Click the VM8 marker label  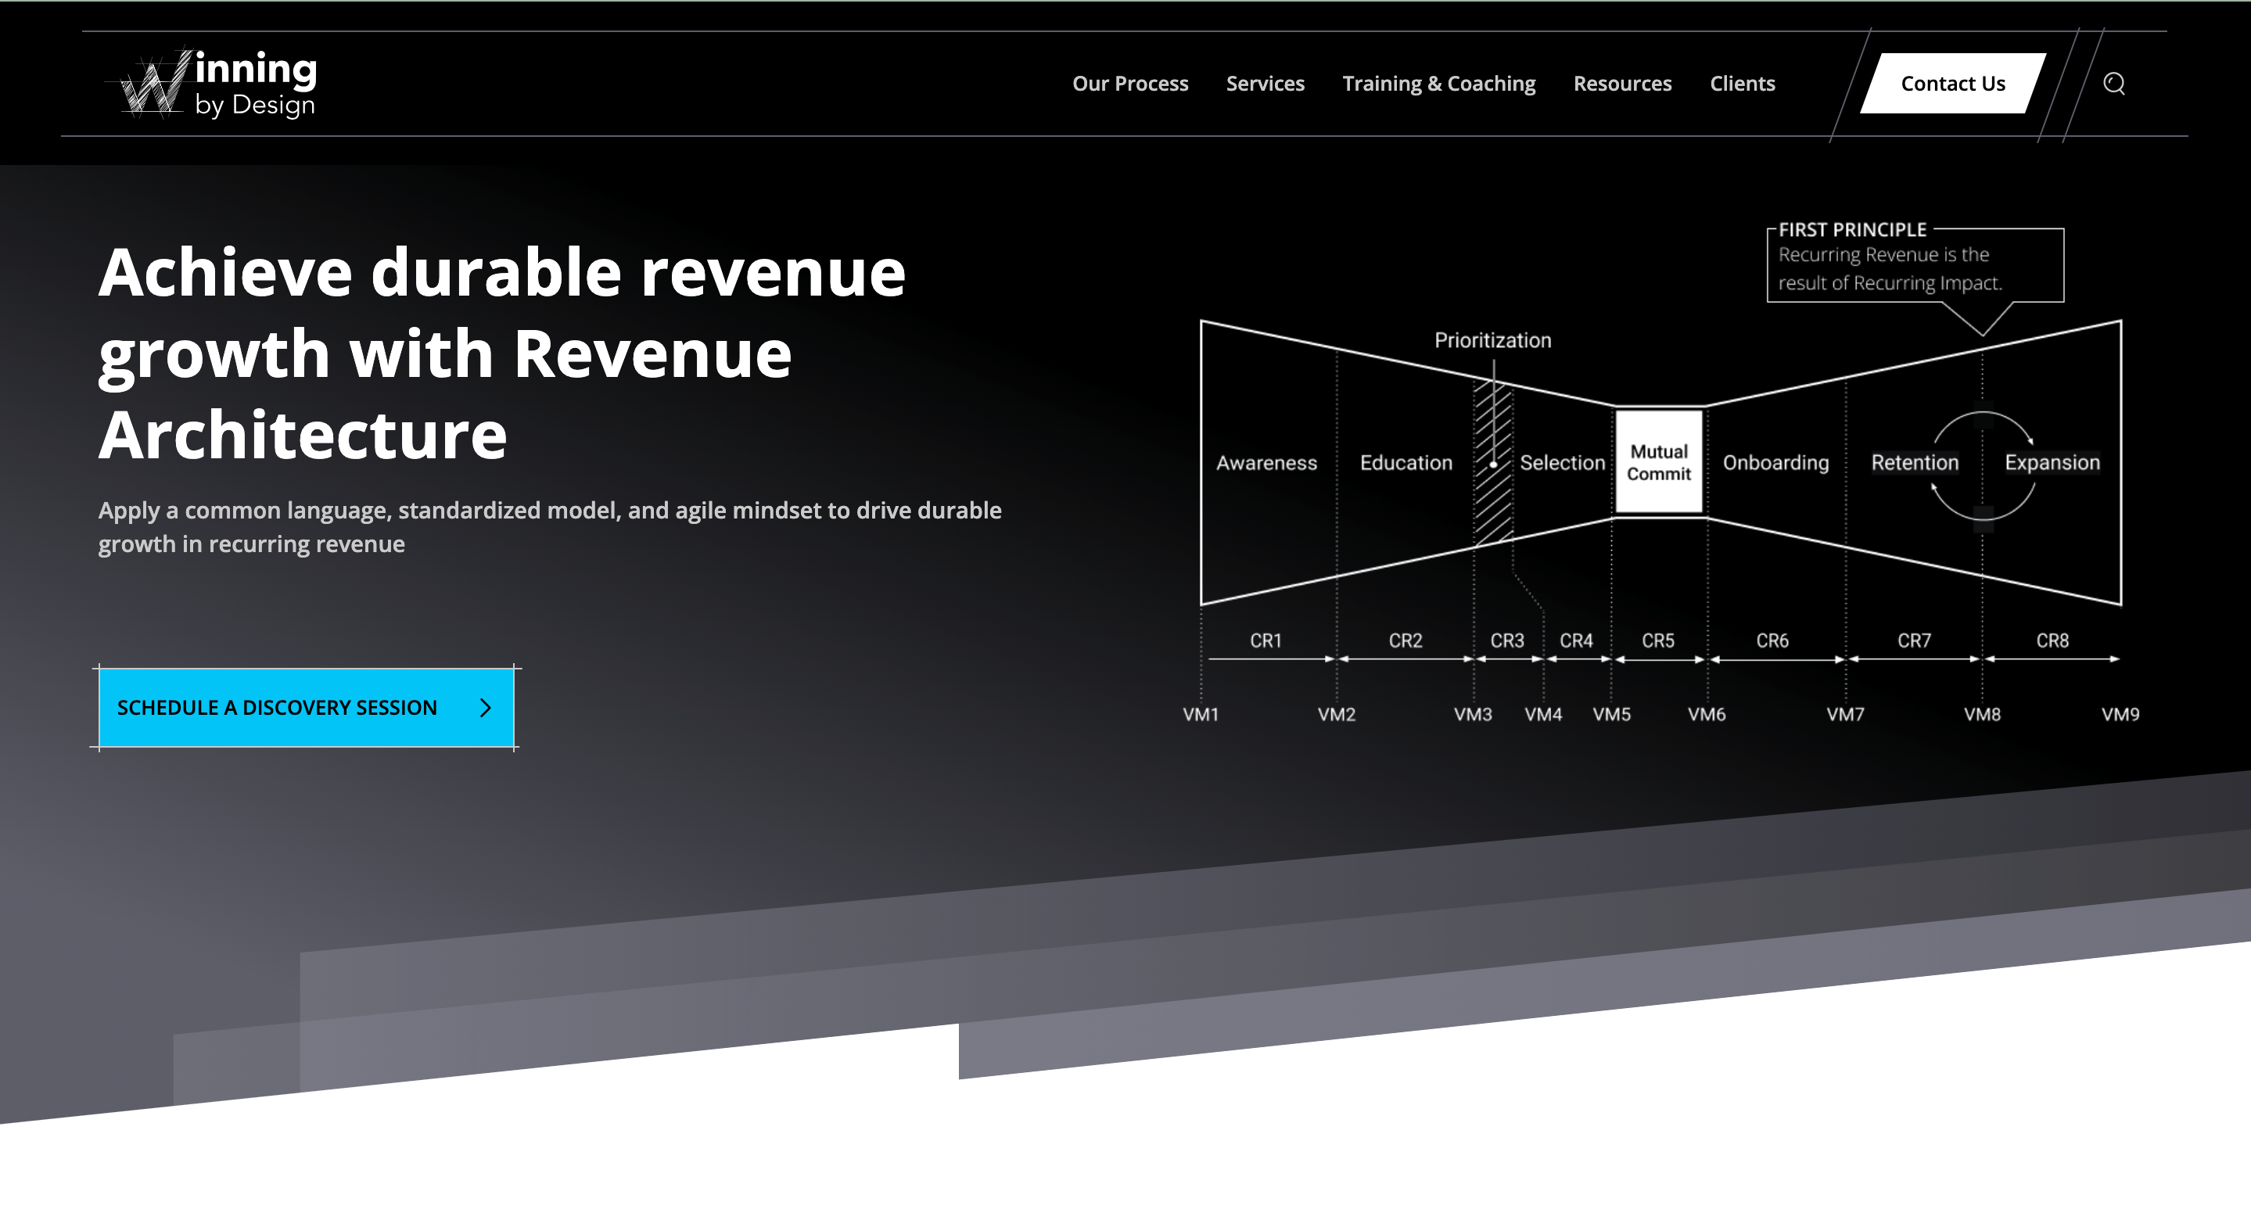[x=1982, y=714]
